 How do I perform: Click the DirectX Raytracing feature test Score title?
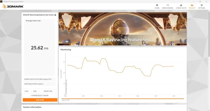click(38, 15)
